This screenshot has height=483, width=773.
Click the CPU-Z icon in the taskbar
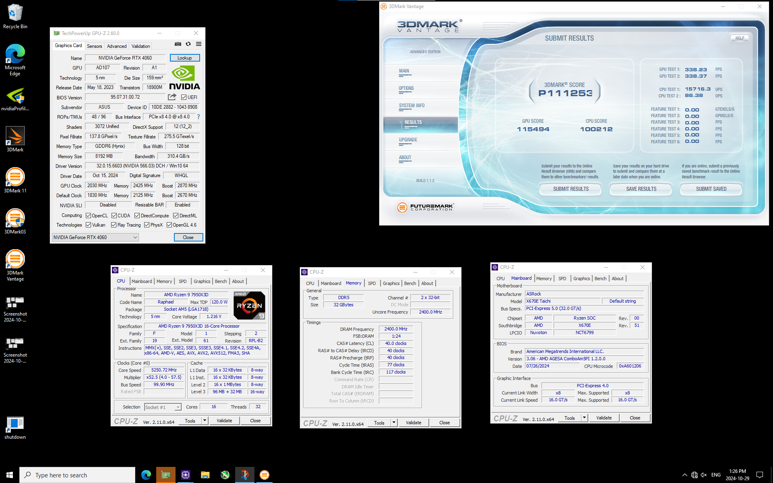186,475
